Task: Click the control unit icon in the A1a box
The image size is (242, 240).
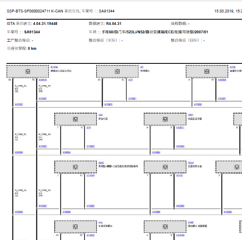Action: 75,227
